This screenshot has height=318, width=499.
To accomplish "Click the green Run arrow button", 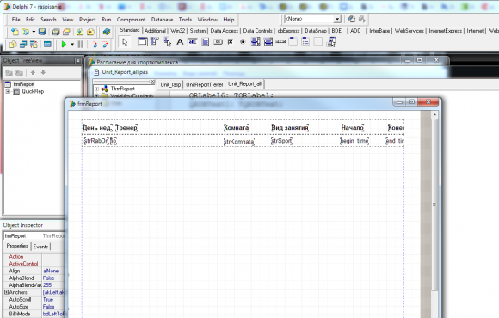I will pos(64,44).
